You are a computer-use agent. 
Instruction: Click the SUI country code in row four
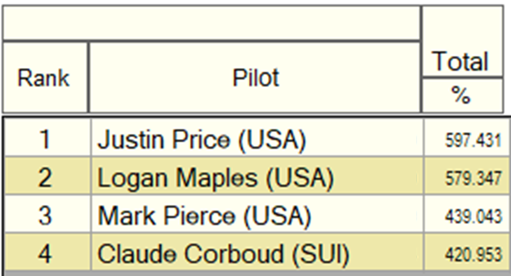point(320,254)
